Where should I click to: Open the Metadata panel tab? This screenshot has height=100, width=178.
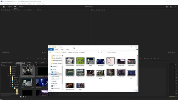(x=39, y=10)
